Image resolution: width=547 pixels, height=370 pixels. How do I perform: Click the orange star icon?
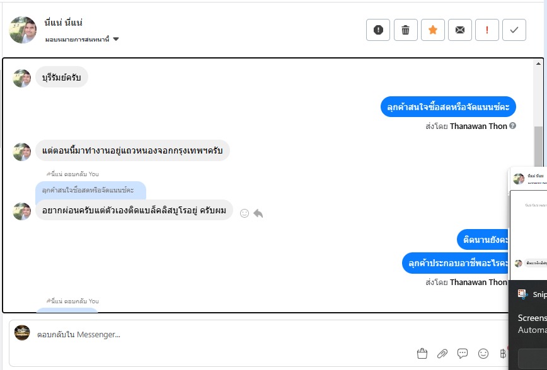coord(433,30)
